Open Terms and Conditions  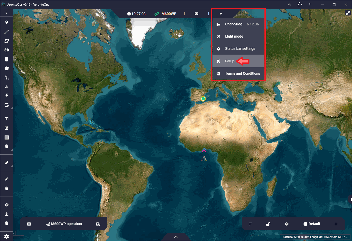pyautogui.click(x=242, y=73)
